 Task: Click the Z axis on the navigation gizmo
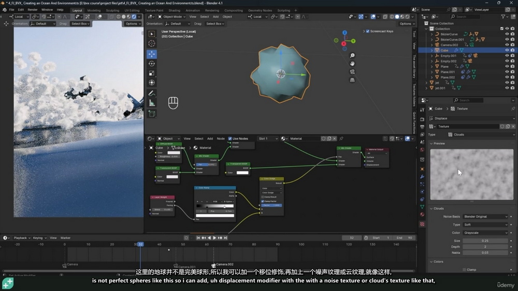pos(344,33)
